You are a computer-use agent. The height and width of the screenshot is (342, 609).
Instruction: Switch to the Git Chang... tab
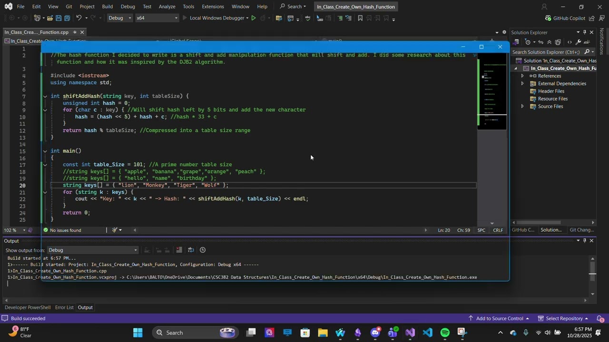581,230
